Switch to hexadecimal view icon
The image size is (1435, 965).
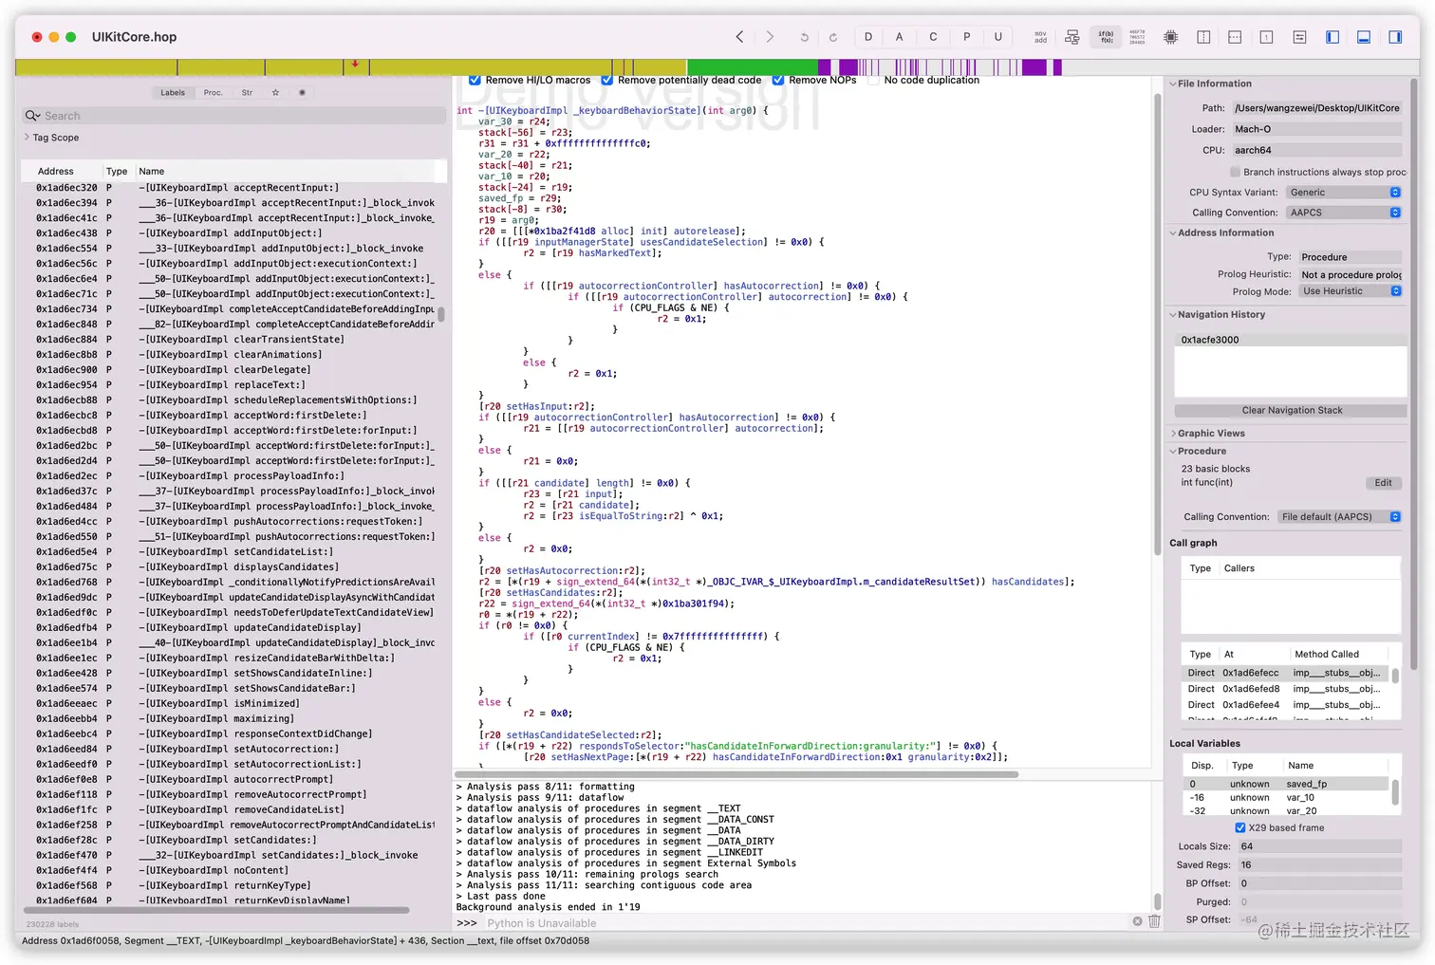1137,37
